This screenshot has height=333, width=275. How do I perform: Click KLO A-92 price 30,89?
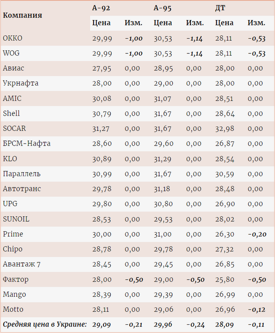point(102,159)
